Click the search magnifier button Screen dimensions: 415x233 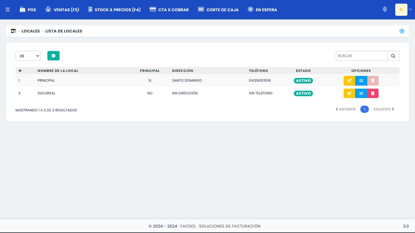[x=393, y=56]
